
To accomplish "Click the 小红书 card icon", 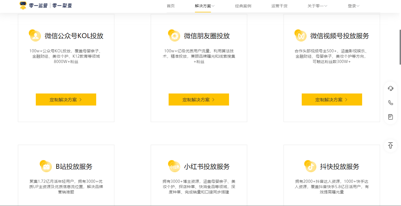I will tap(174, 166).
